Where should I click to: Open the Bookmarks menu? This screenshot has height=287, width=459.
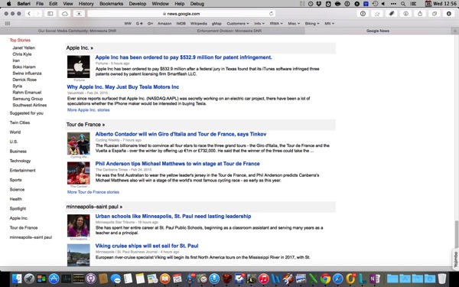(x=111, y=4)
